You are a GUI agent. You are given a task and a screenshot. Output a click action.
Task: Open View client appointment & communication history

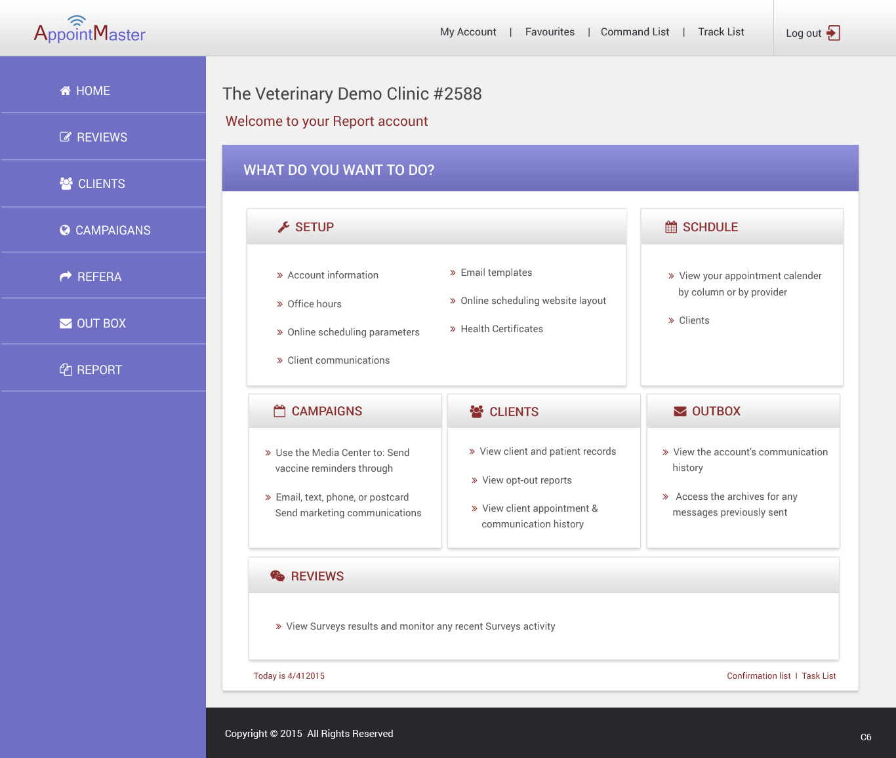pyautogui.click(x=539, y=516)
